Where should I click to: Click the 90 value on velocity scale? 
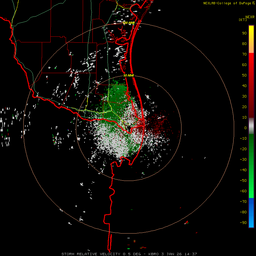point(244,33)
